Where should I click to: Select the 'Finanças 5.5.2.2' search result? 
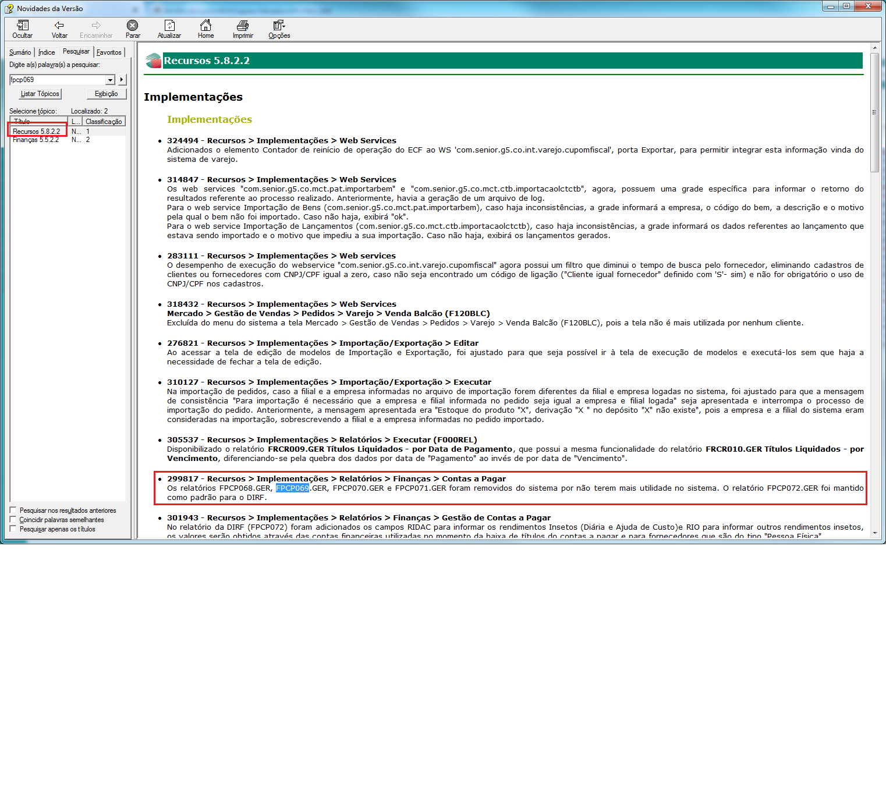tap(36, 140)
